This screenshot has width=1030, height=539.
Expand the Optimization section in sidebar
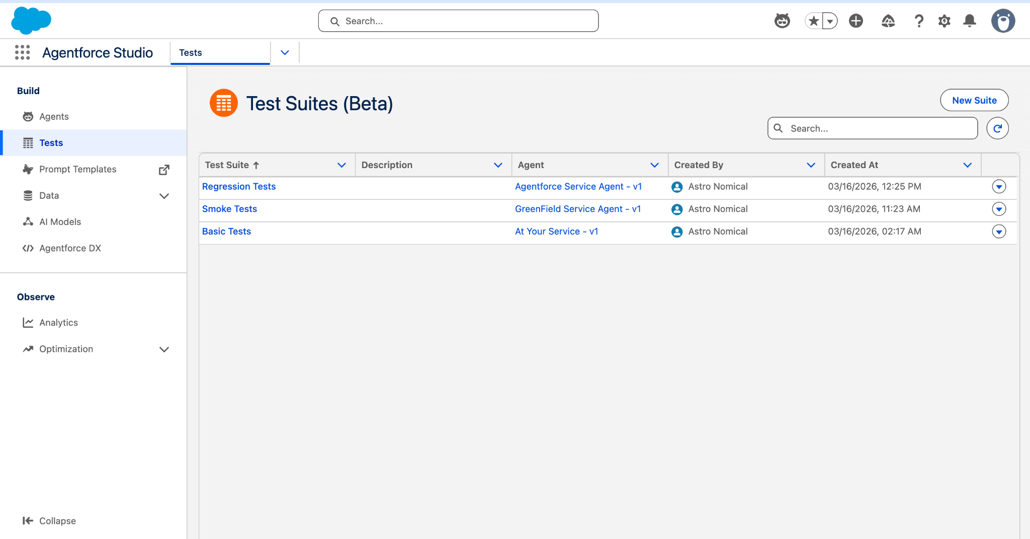pos(164,349)
